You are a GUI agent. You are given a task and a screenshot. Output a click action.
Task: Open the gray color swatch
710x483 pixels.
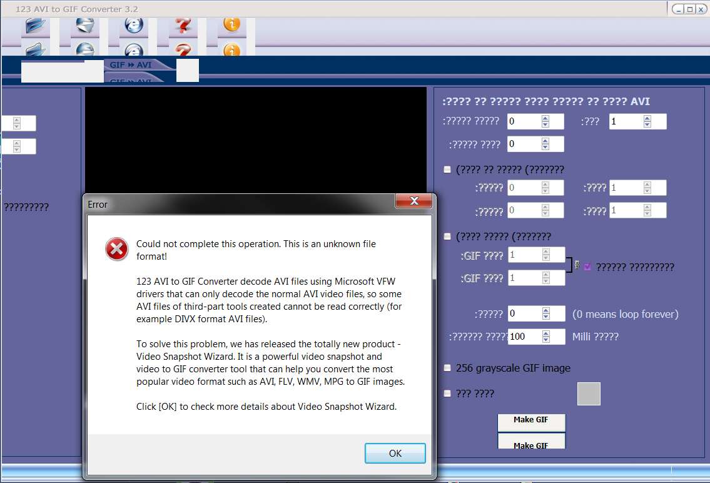pos(589,394)
